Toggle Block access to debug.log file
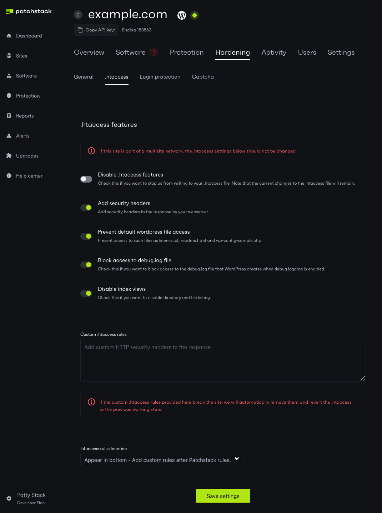 coord(86,265)
